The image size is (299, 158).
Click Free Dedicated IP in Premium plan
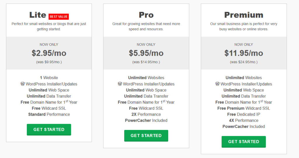coord(244,114)
